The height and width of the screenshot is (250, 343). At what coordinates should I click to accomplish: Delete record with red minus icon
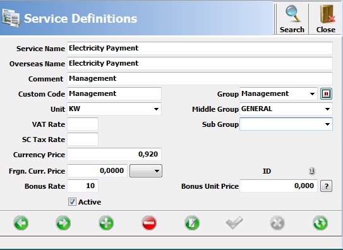coord(149,223)
